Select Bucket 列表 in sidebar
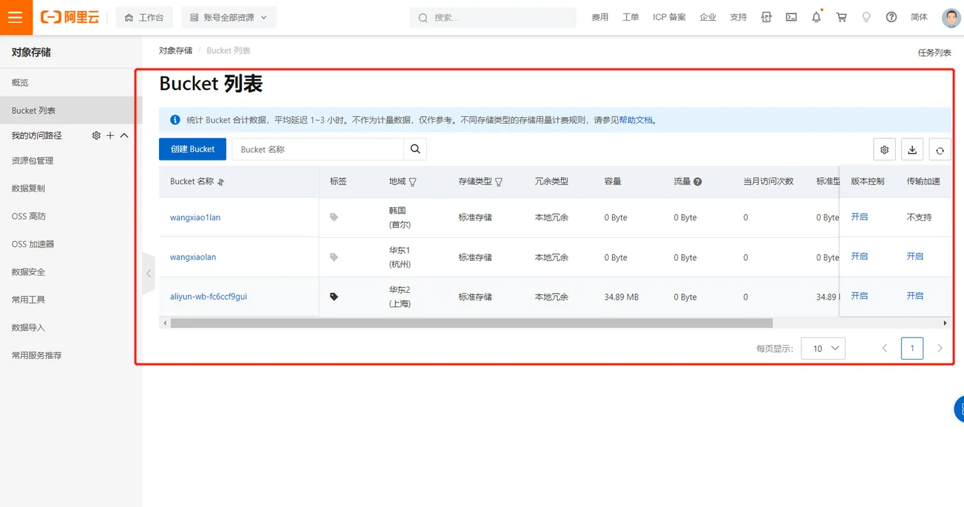This screenshot has width=964, height=507. (x=71, y=110)
